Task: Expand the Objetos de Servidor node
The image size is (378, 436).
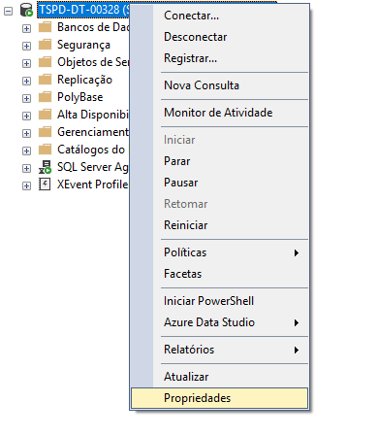Action: coord(26,64)
